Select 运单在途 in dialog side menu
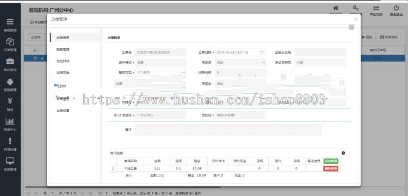 click(x=63, y=72)
